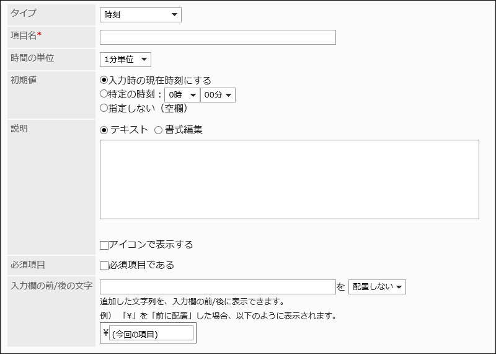Click the 項目名 text input field
The width and height of the screenshot is (496, 354).
pos(218,37)
